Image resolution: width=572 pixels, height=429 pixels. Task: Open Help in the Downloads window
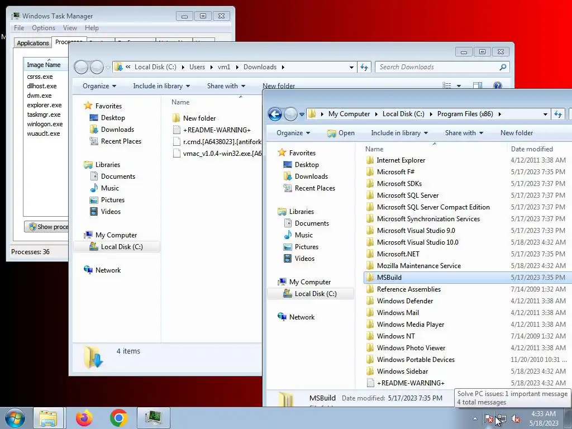[497, 85]
